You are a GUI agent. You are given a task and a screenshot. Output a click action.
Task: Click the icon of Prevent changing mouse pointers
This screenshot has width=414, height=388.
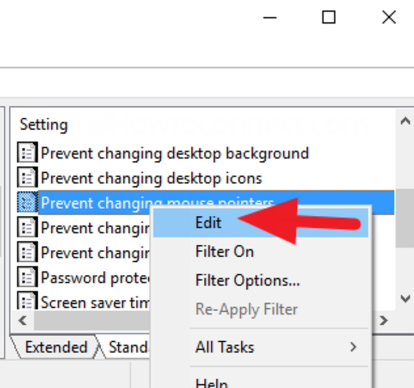click(27, 203)
